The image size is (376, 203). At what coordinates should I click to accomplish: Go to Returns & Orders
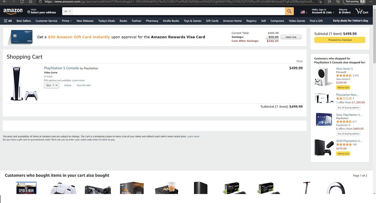[345, 11]
